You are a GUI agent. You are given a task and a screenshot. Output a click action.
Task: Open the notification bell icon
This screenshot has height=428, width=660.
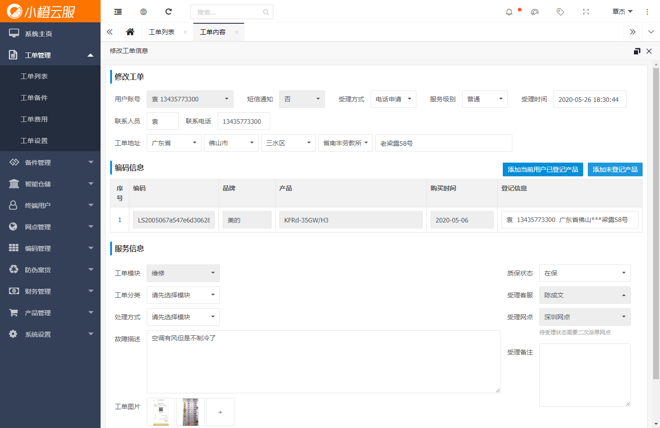(509, 12)
